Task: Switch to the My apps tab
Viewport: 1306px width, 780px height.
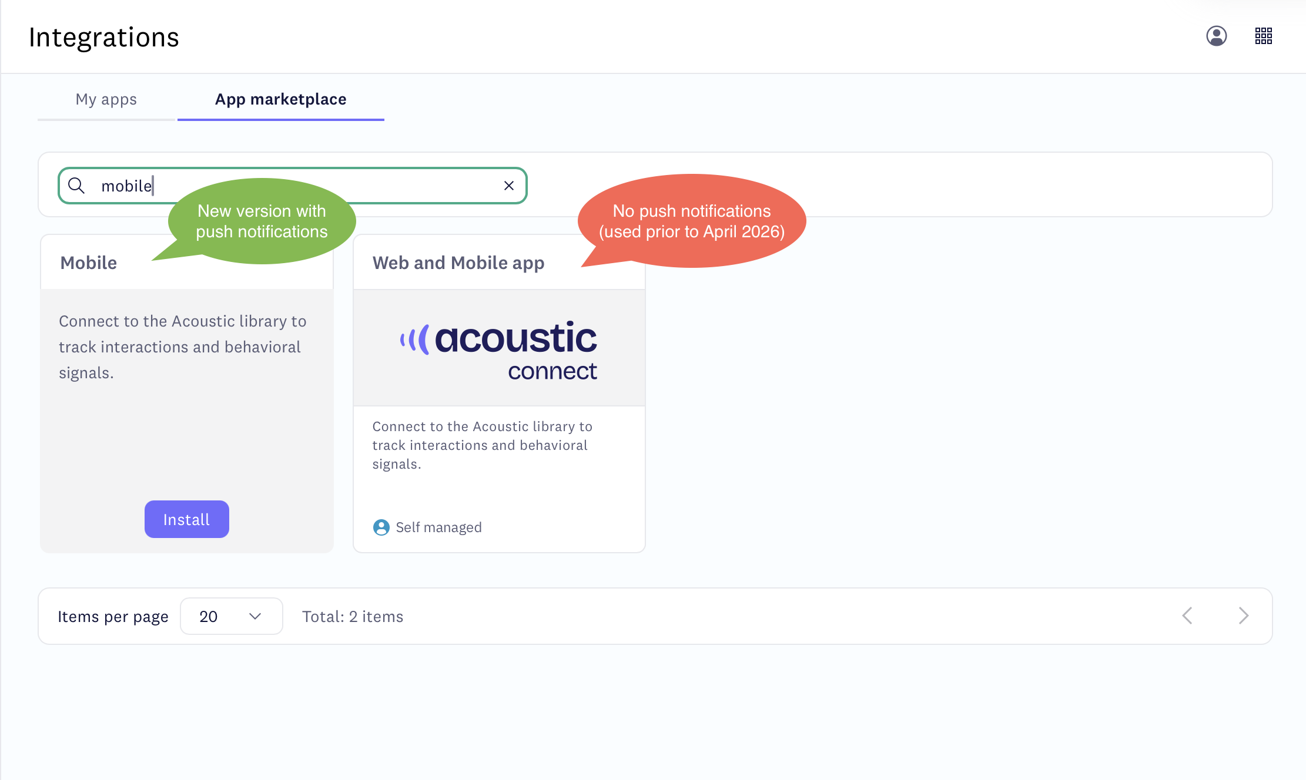Action: 106,99
